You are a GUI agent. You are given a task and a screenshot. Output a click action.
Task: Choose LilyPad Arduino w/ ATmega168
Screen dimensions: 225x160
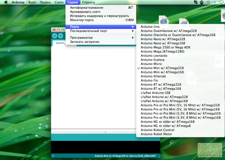(x=180, y=101)
